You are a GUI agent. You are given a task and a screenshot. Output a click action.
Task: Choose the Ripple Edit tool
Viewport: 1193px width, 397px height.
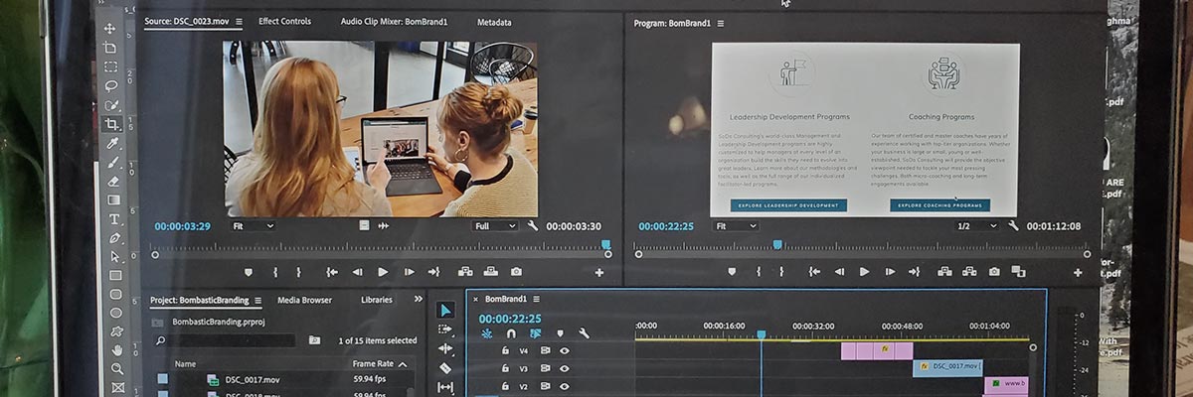tap(444, 348)
